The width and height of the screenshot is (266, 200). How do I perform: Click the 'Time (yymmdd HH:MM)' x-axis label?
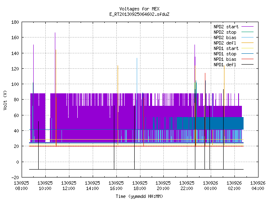click(x=139, y=196)
